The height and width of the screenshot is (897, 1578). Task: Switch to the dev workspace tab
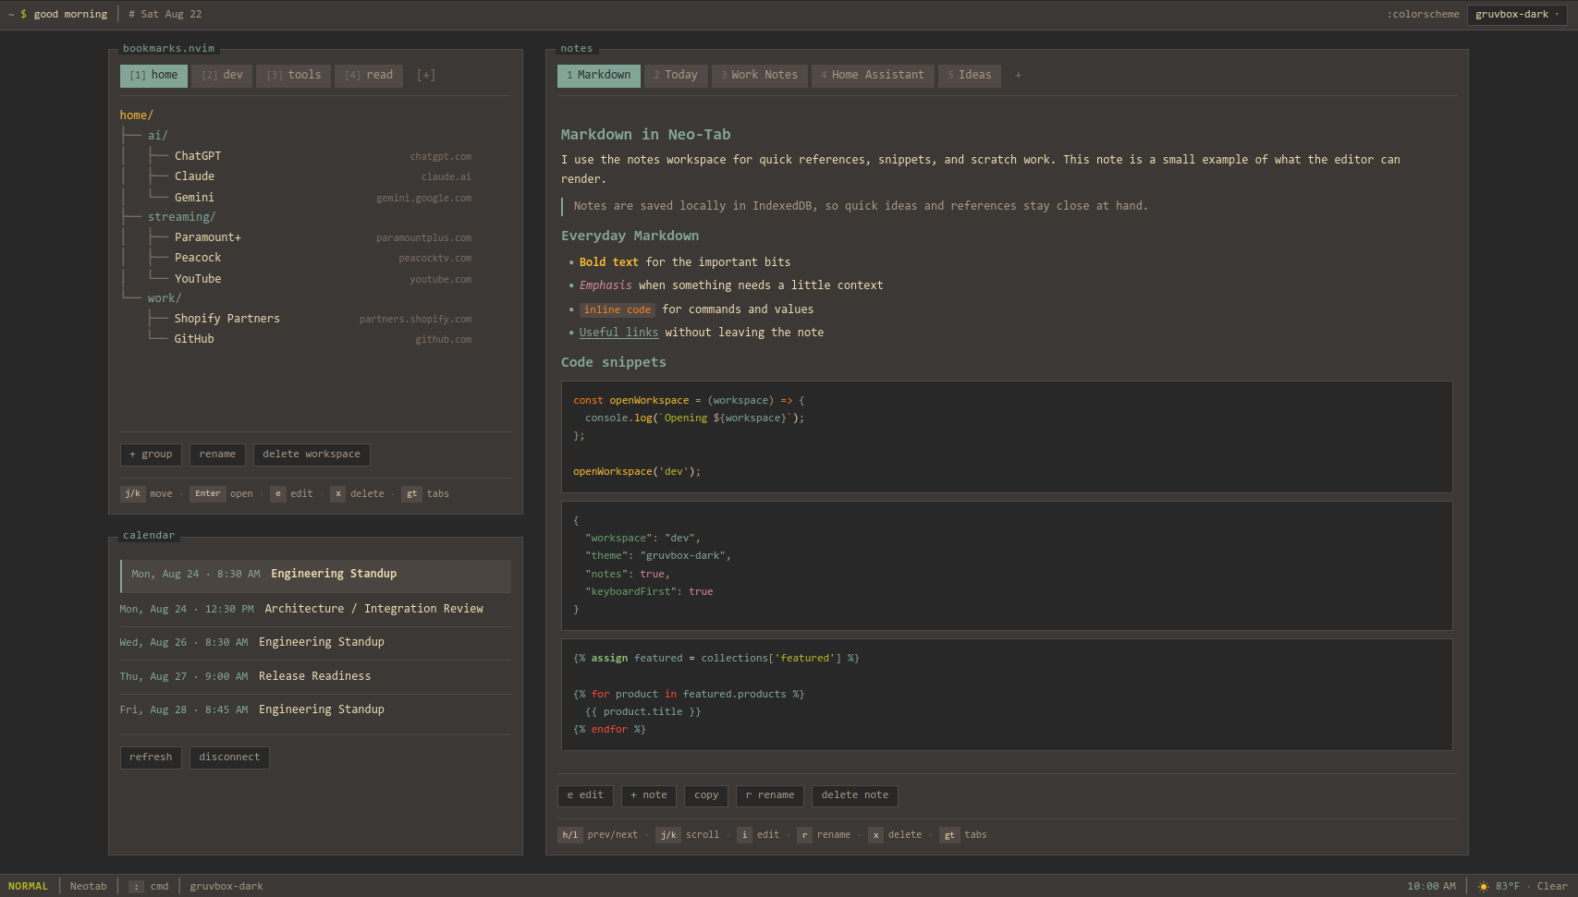point(222,76)
